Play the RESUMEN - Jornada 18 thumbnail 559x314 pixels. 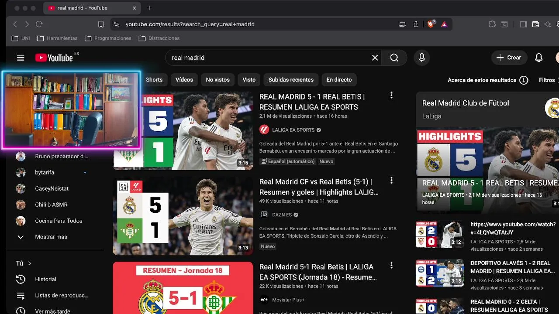(x=183, y=288)
